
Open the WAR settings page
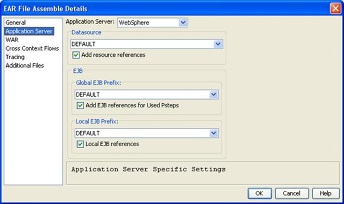pos(12,40)
